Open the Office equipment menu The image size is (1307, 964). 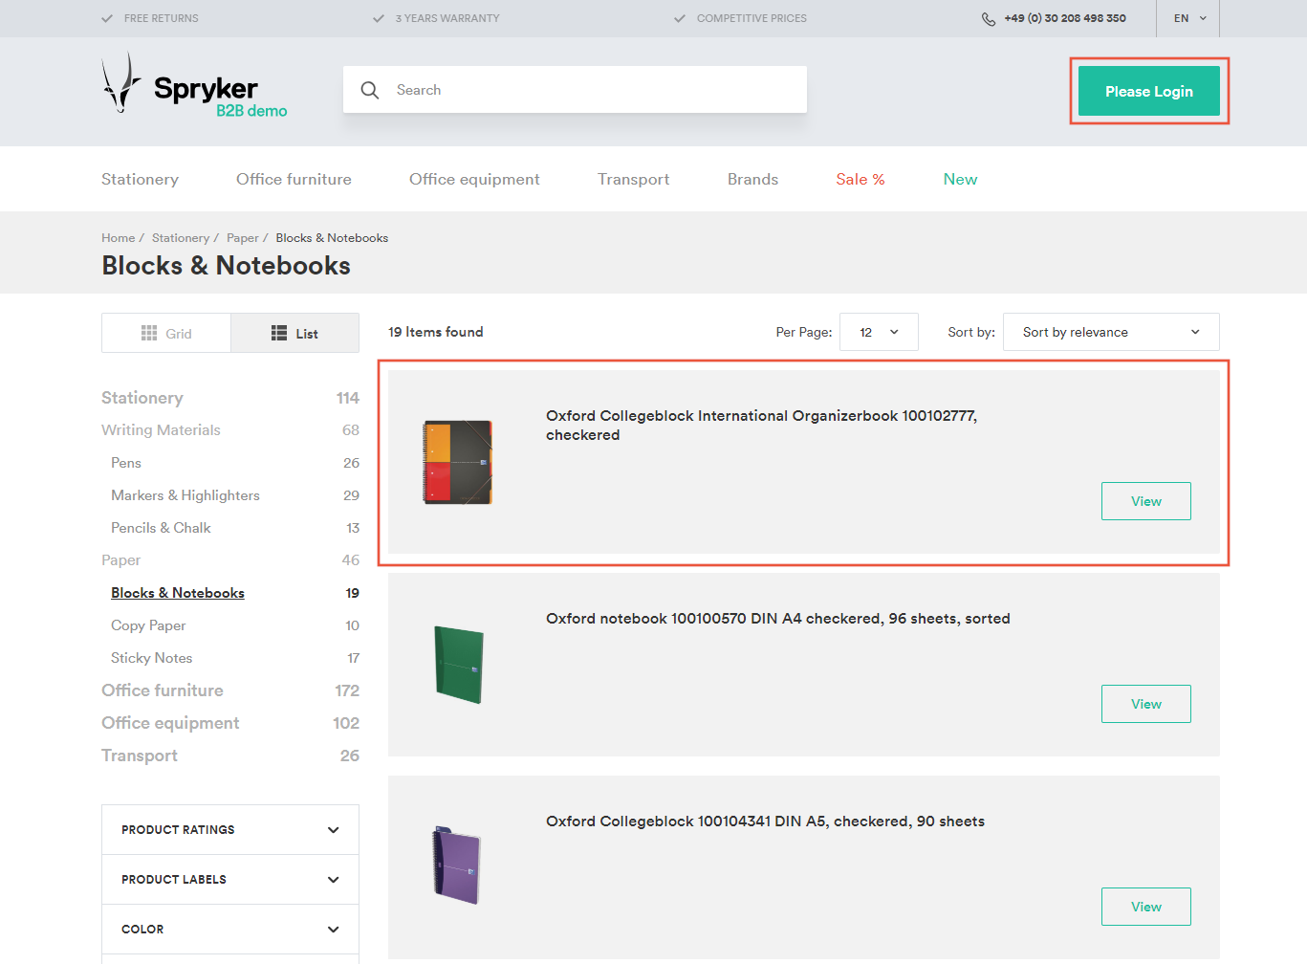pyautogui.click(x=474, y=179)
